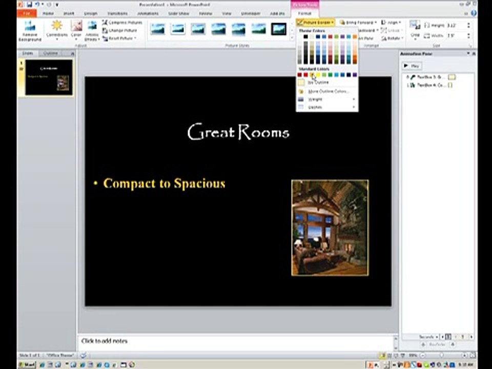Switch to the Home tab
Screen dimensions: 492x369
click(x=48, y=13)
